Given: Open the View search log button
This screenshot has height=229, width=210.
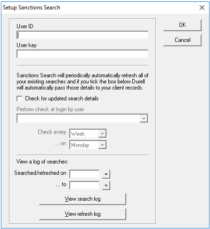Looking at the screenshot, I should [x=82, y=199].
